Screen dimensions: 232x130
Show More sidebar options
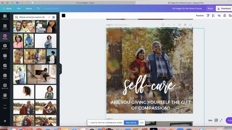(x=5, y=106)
